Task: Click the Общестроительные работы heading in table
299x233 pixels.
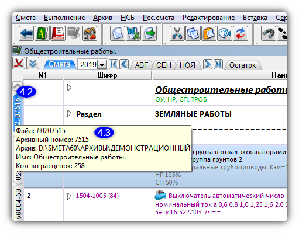Action: pyautogui.click(x=221, y=90)
